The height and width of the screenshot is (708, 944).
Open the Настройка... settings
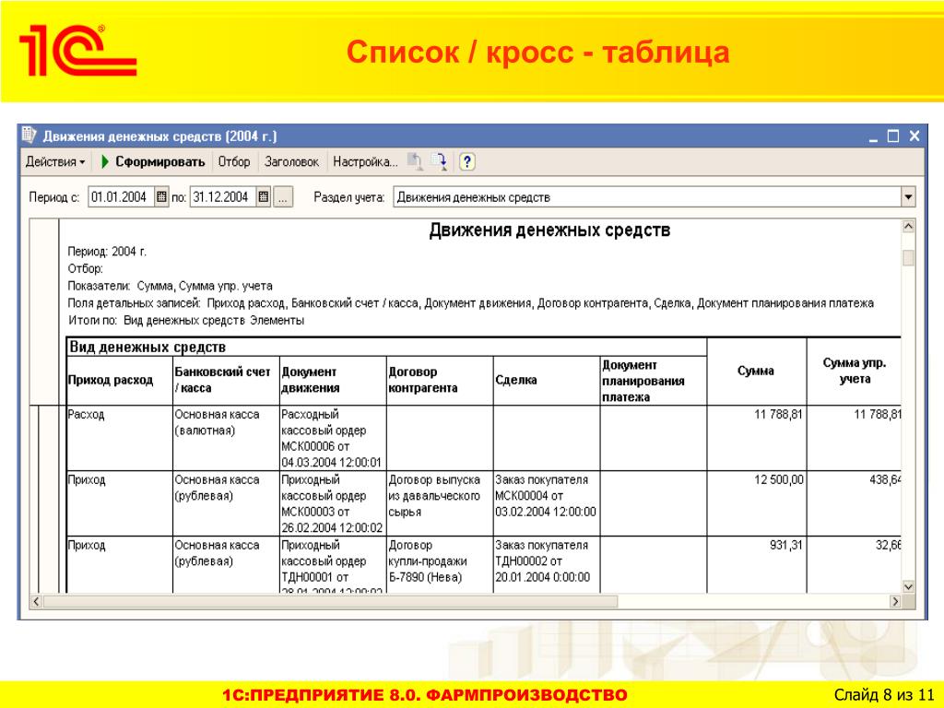click(x=365, y=162)
